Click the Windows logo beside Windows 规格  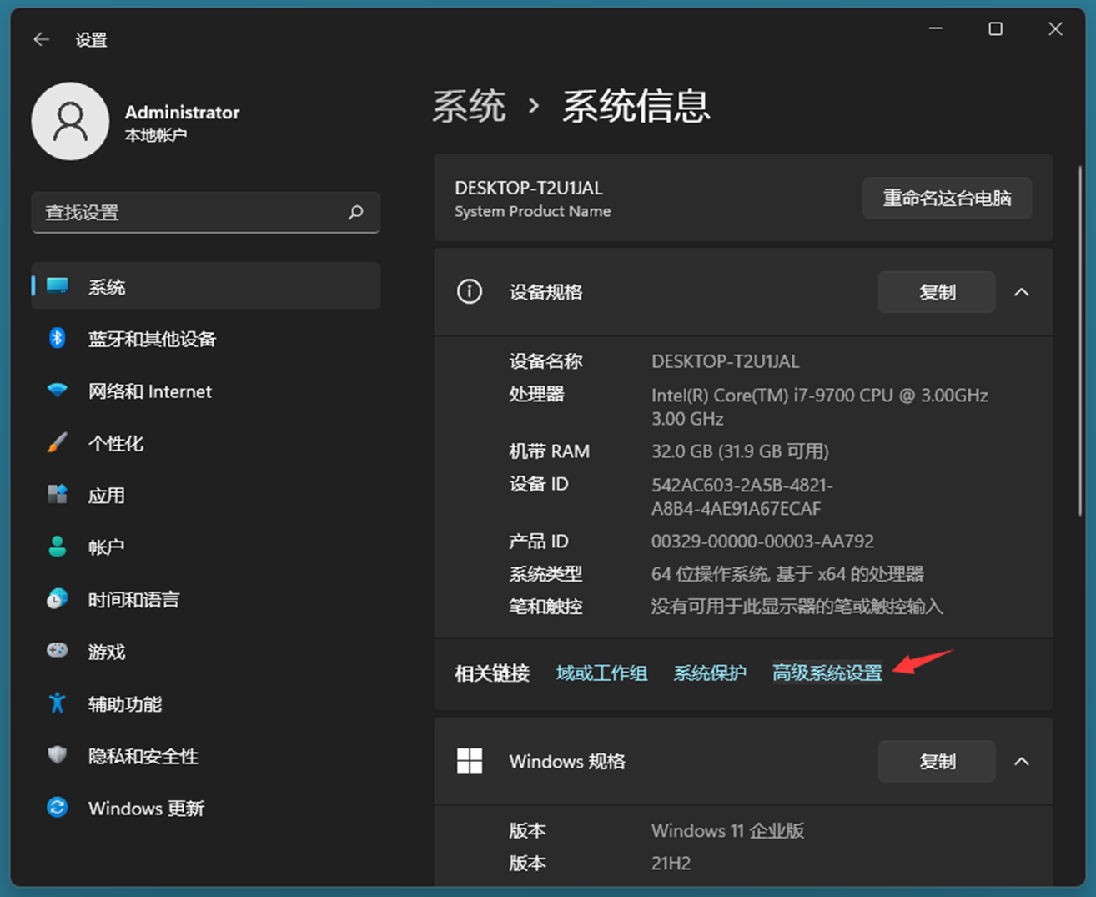coord(470,761)
